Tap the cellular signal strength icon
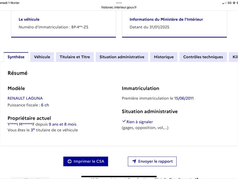238x179 pixels. click(225, 3)
